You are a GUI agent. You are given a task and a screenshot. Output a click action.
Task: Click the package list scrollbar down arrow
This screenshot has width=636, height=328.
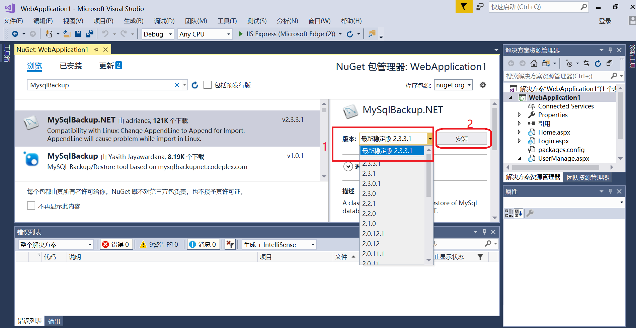(324, 176)
